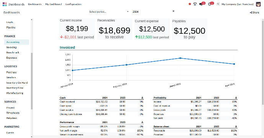Click the Net profit margin row label
264x138 pixels.
[x=68, y=131]
